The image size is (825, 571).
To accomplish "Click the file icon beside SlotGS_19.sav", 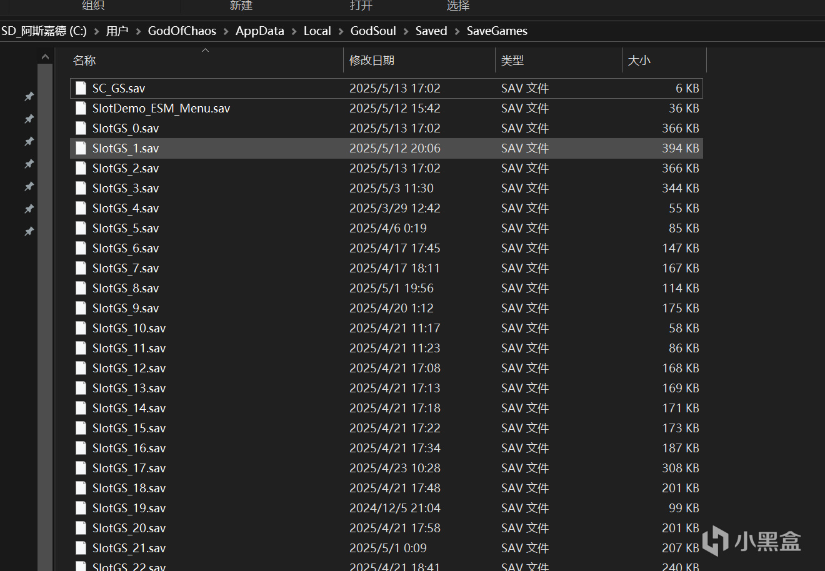I will [81, 508].
